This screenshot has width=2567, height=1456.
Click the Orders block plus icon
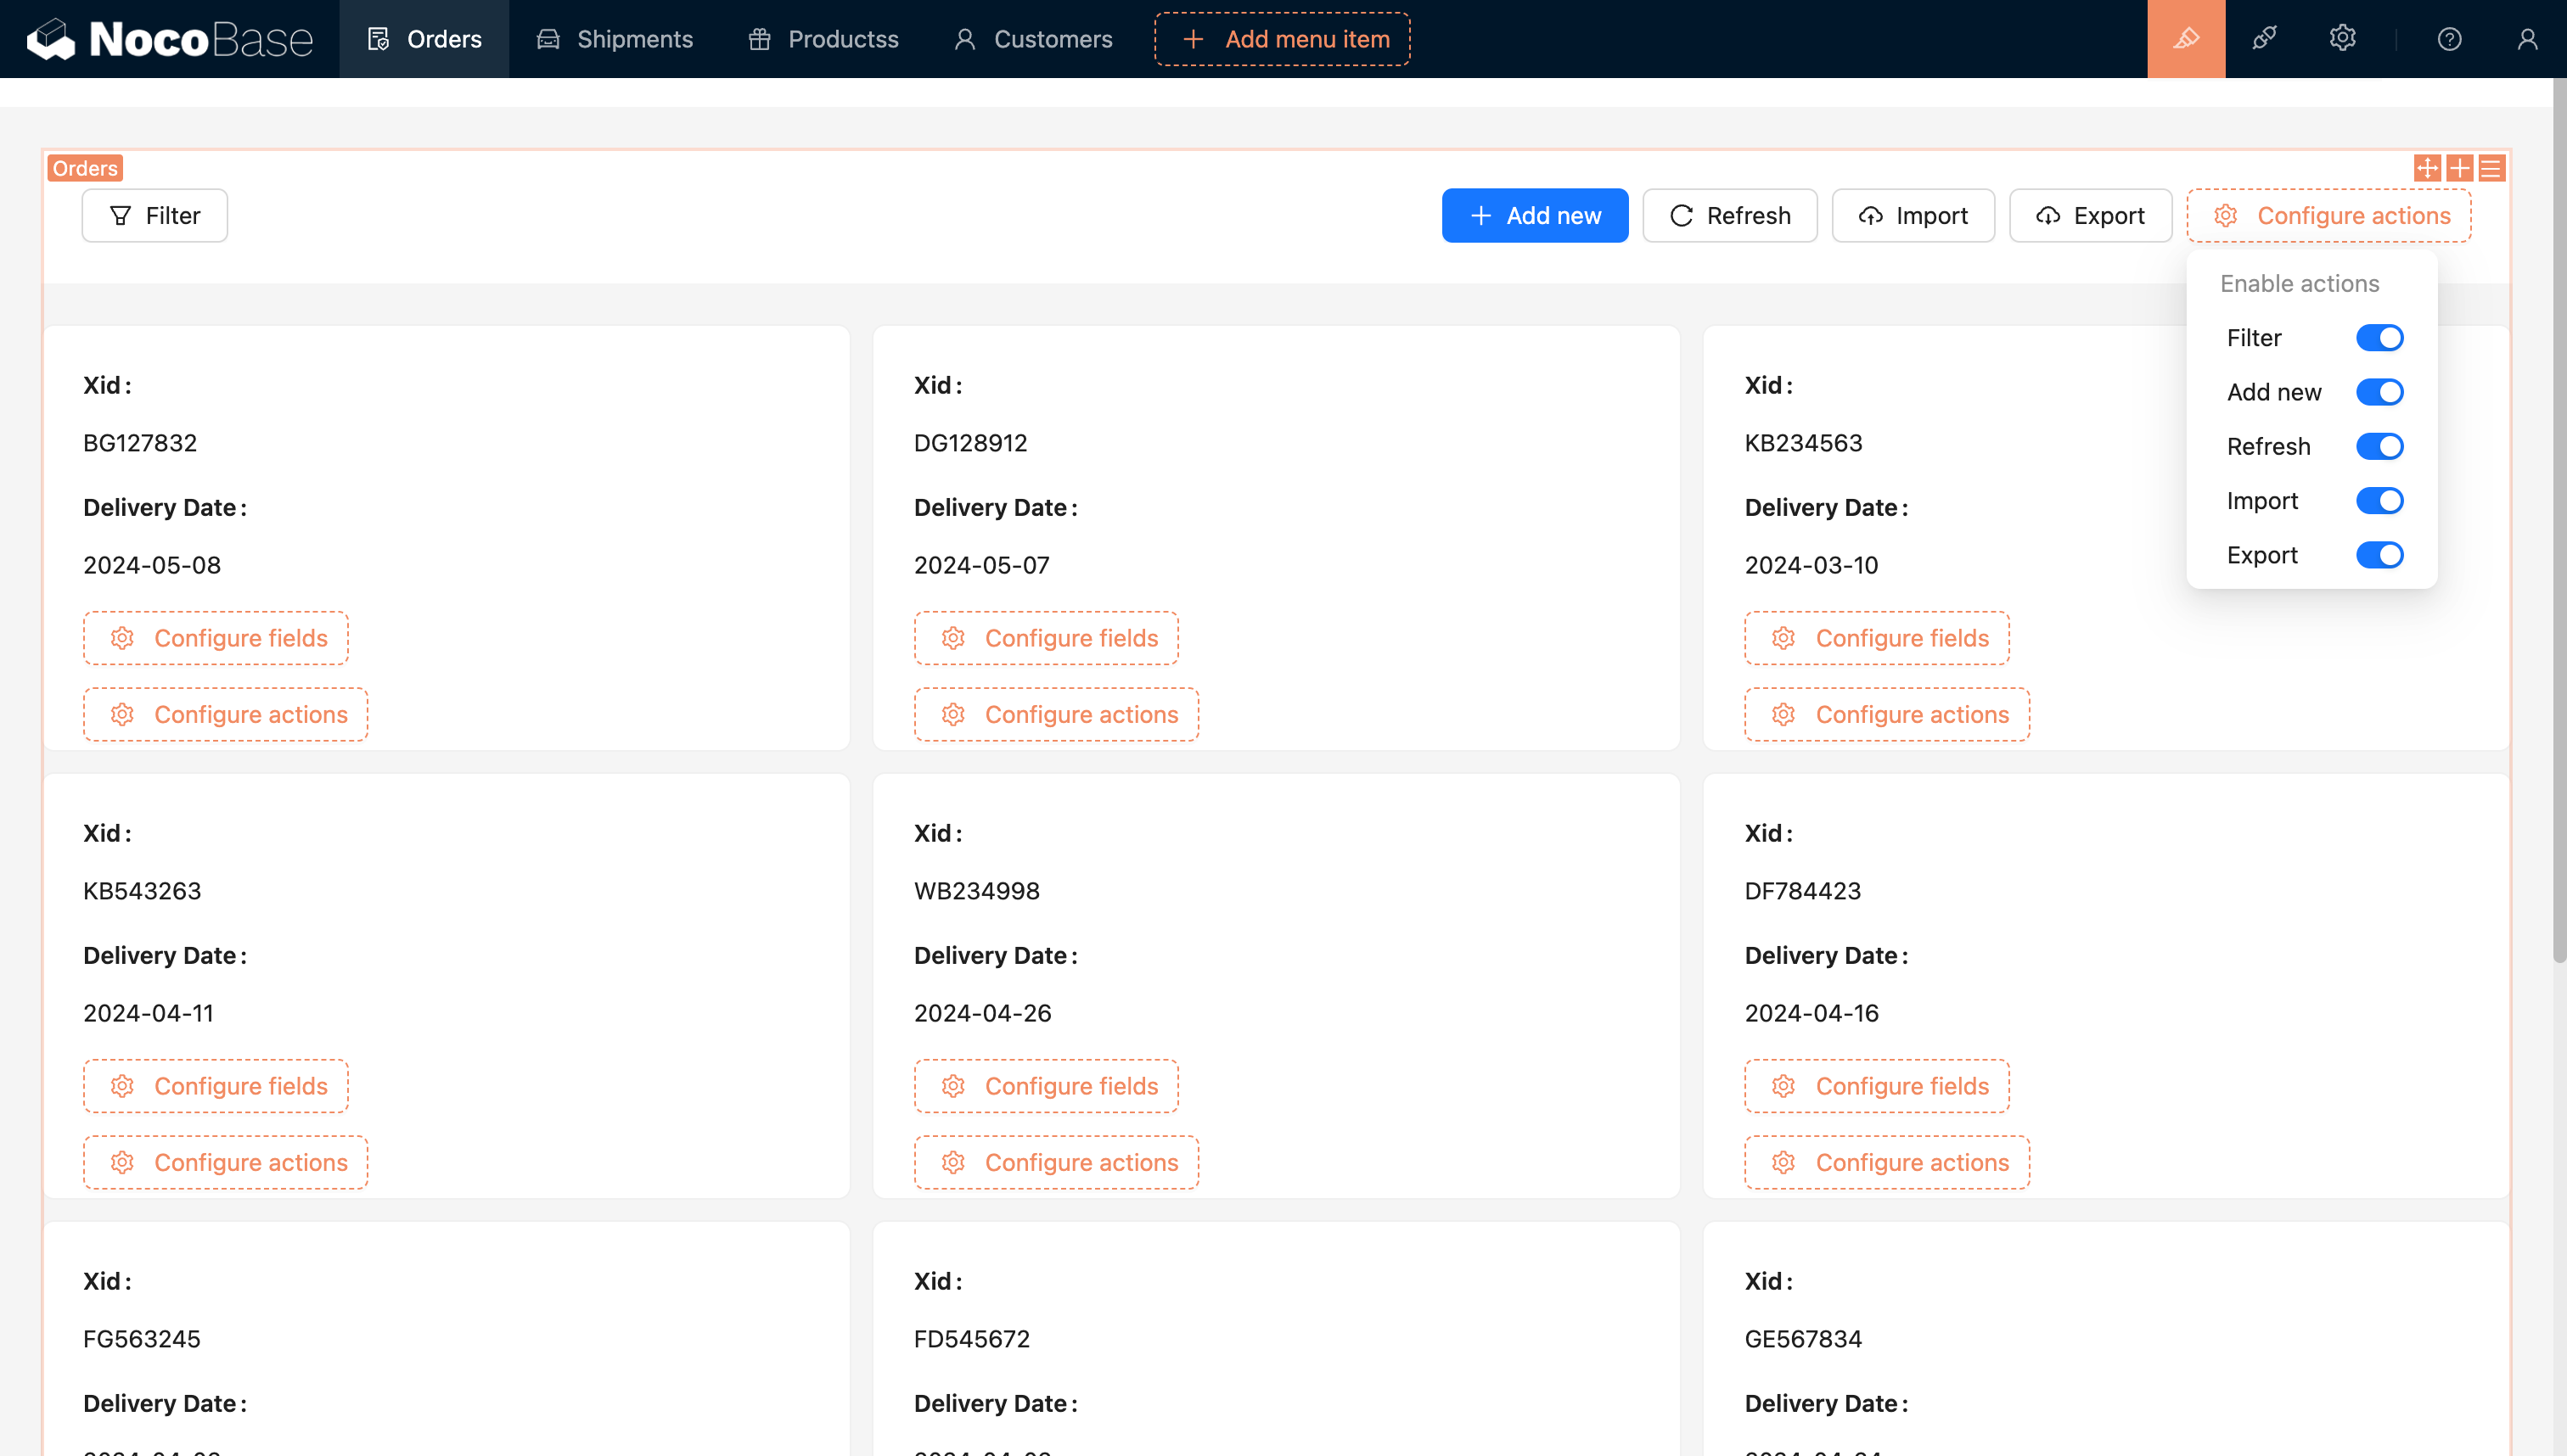2459,168
